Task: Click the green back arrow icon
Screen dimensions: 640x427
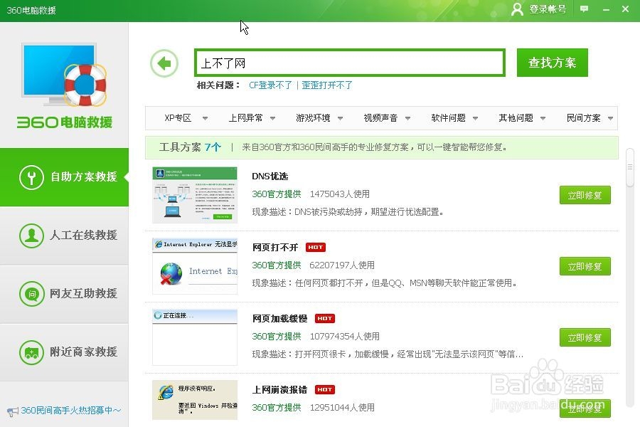Action: coord(164,63)
